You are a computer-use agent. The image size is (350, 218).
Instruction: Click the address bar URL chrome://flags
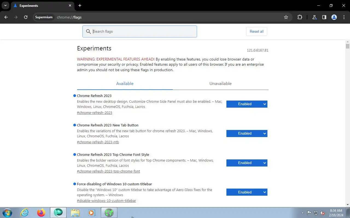pos(69,17)
